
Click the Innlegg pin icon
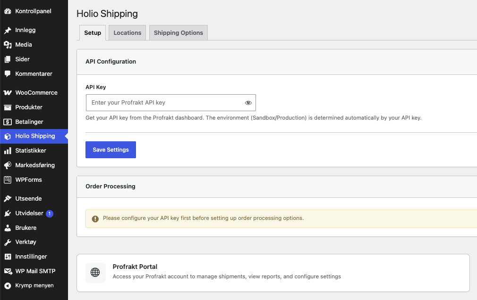pyautogui.click(x=8, y=30)
